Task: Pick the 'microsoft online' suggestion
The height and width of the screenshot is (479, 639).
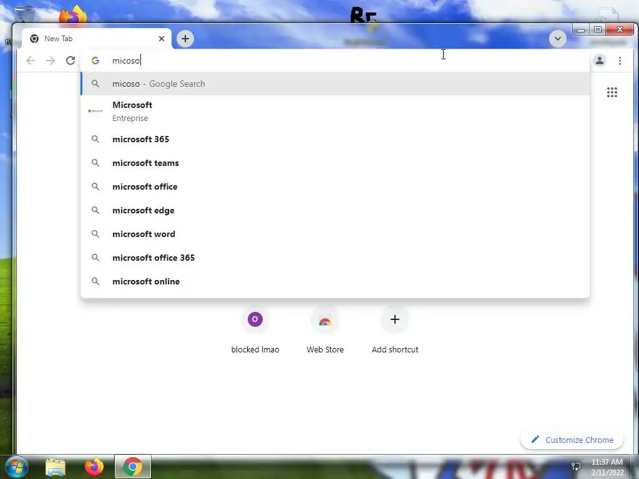Action: (335, 281)
